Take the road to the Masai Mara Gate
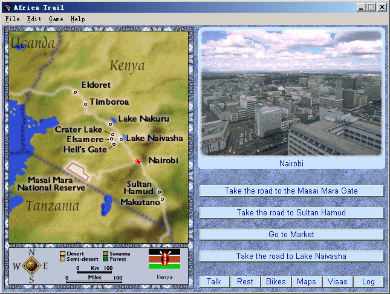 291,191
